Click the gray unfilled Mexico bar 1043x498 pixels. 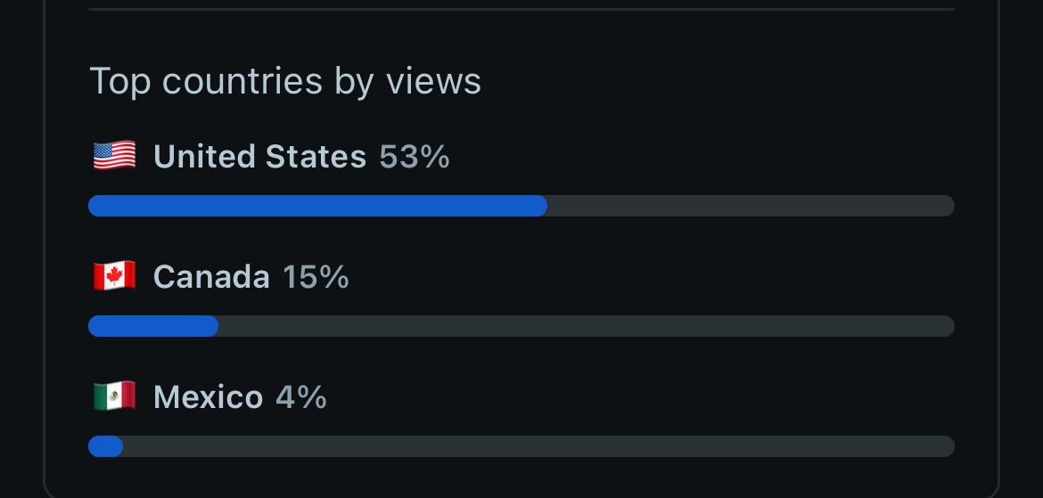[538, 446]
